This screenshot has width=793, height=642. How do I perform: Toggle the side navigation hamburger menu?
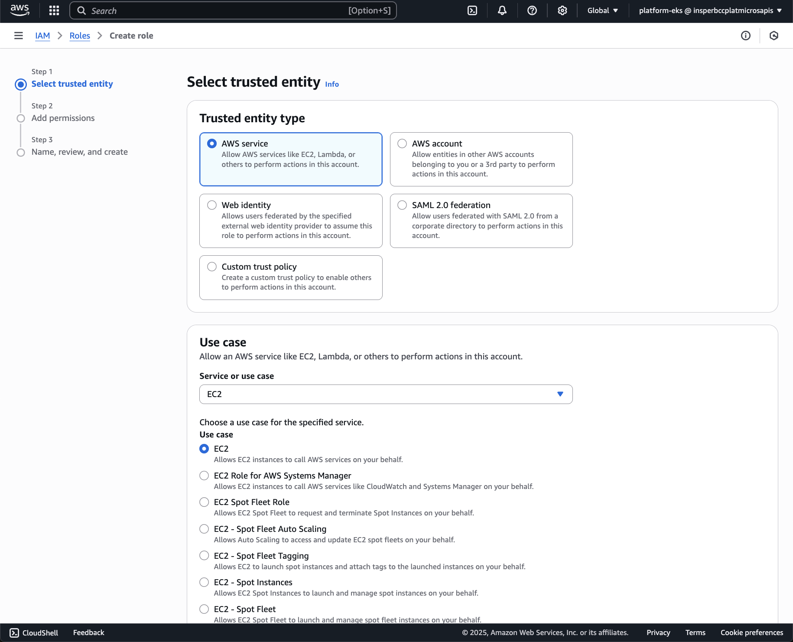[19, 36]
